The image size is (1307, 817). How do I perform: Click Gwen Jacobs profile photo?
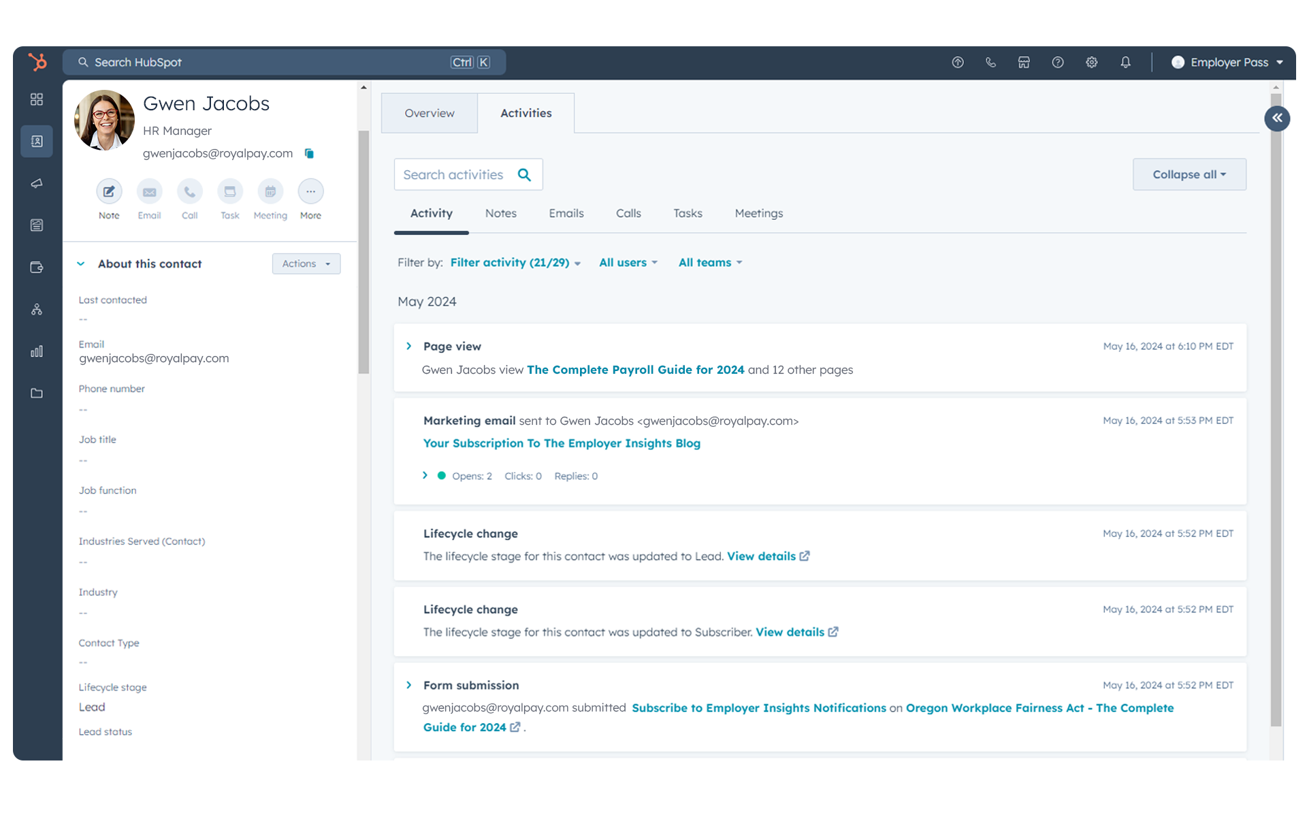[104, 120]
